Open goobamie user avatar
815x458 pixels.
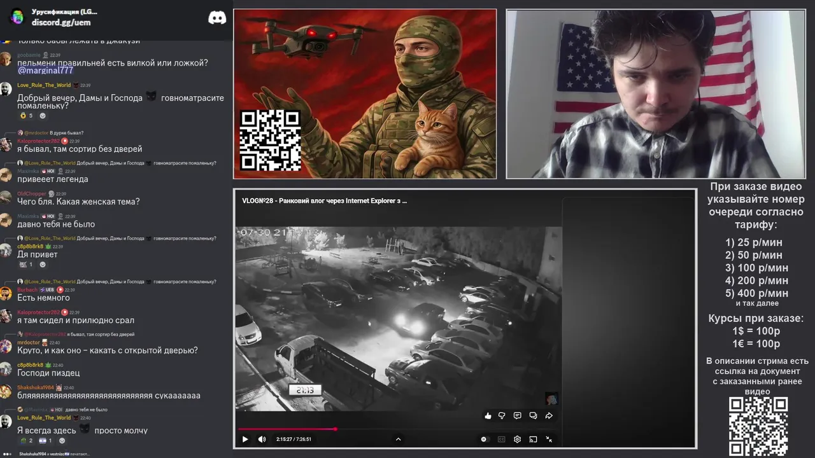click(6, 60)
